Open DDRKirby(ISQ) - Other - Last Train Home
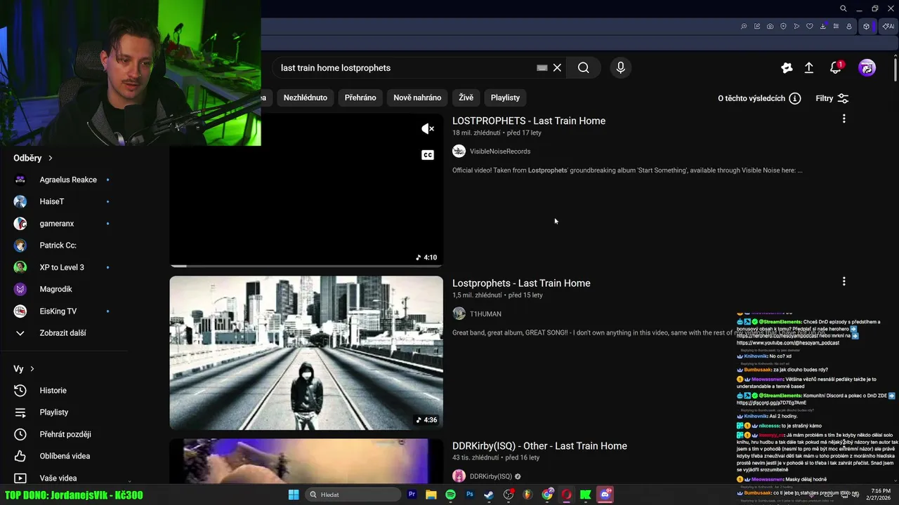The width and height of the screenshot is (899, 505). (x=539, y=445)
